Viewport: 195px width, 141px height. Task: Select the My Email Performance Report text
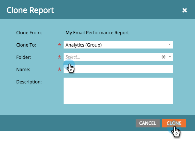[97, 33]
